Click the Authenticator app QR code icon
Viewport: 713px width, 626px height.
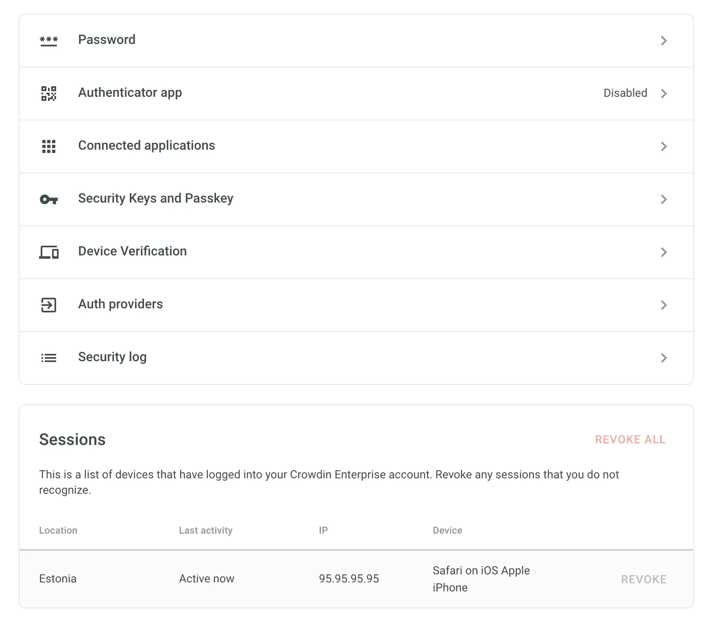point(49,94)
